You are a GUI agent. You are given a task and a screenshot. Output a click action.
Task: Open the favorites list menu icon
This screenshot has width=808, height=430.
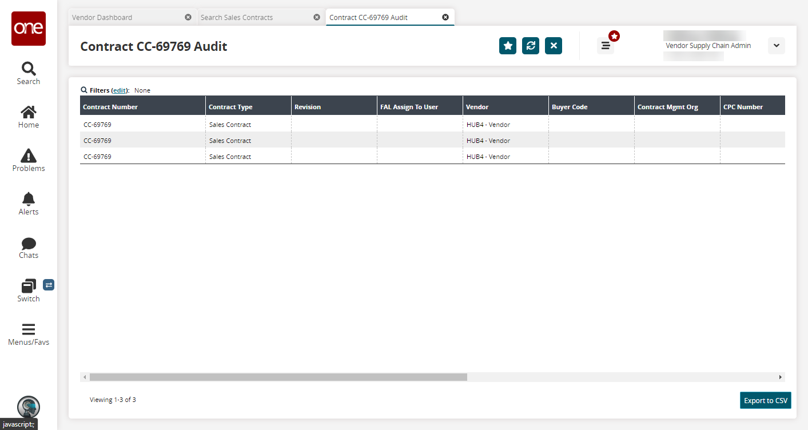[x=606, y=46]
